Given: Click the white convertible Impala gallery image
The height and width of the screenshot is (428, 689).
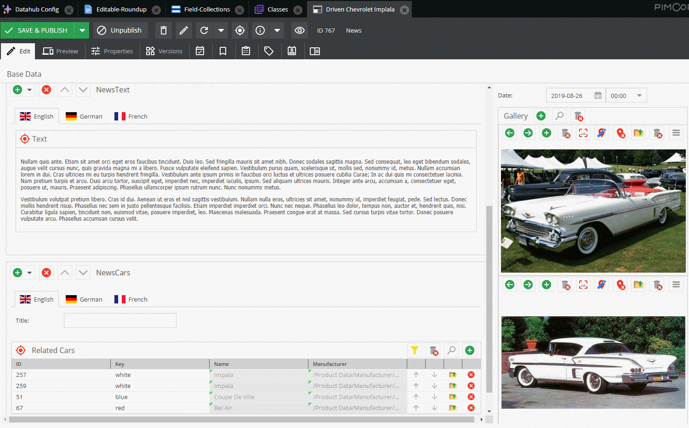Looking at the screenshot, I should pyautogui.click(x=593, y=211).
